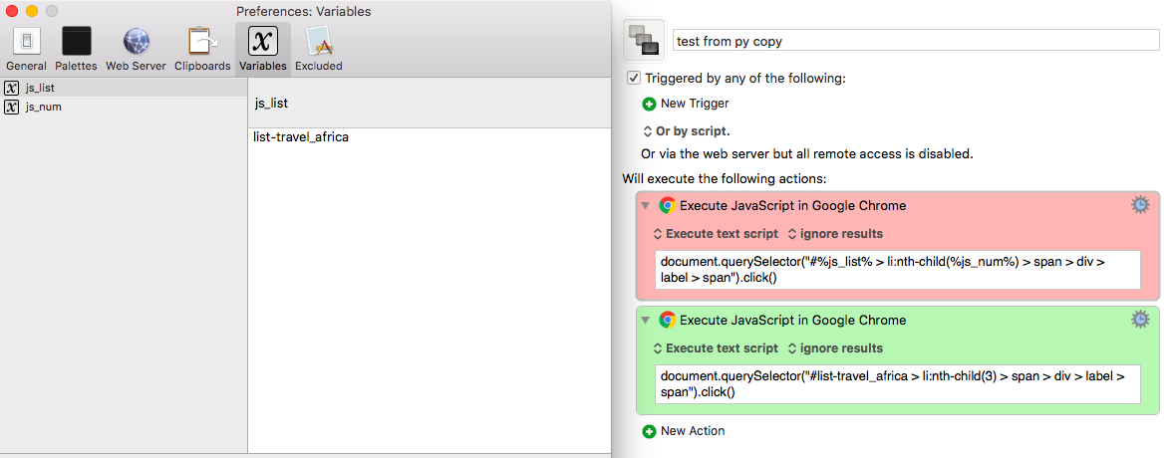Open the Web Server preferences pane
Screen dimensions: 1171x458
click(x=136, y=49)
